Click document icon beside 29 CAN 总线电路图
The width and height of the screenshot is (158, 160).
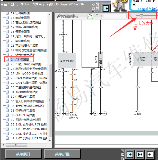7,82
